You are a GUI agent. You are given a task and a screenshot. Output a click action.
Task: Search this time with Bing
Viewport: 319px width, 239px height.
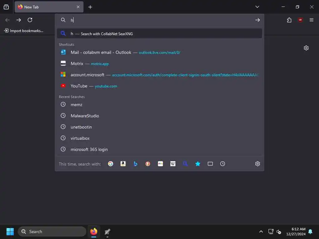pyautogui.click(x=136, y=164)
